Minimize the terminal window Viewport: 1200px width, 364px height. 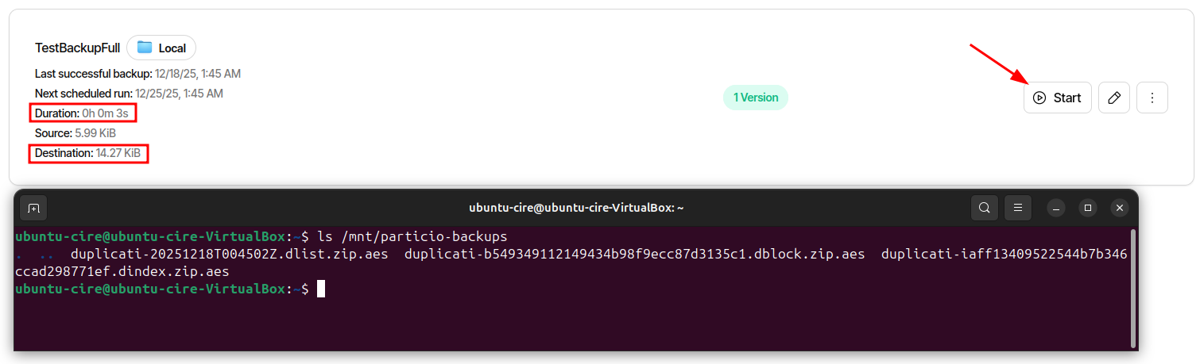point(1056,208)
